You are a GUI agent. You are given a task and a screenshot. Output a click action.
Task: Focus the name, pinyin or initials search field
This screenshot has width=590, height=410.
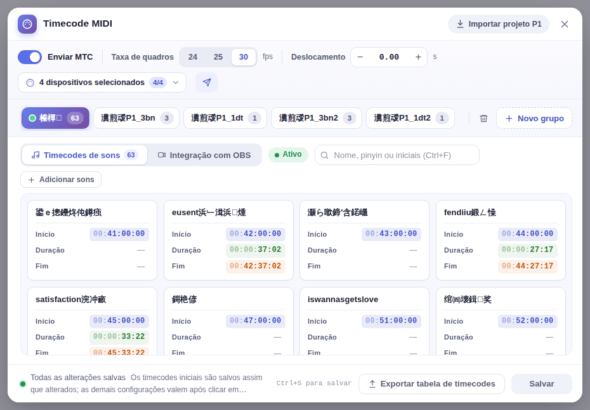click(x=397, y=155)
